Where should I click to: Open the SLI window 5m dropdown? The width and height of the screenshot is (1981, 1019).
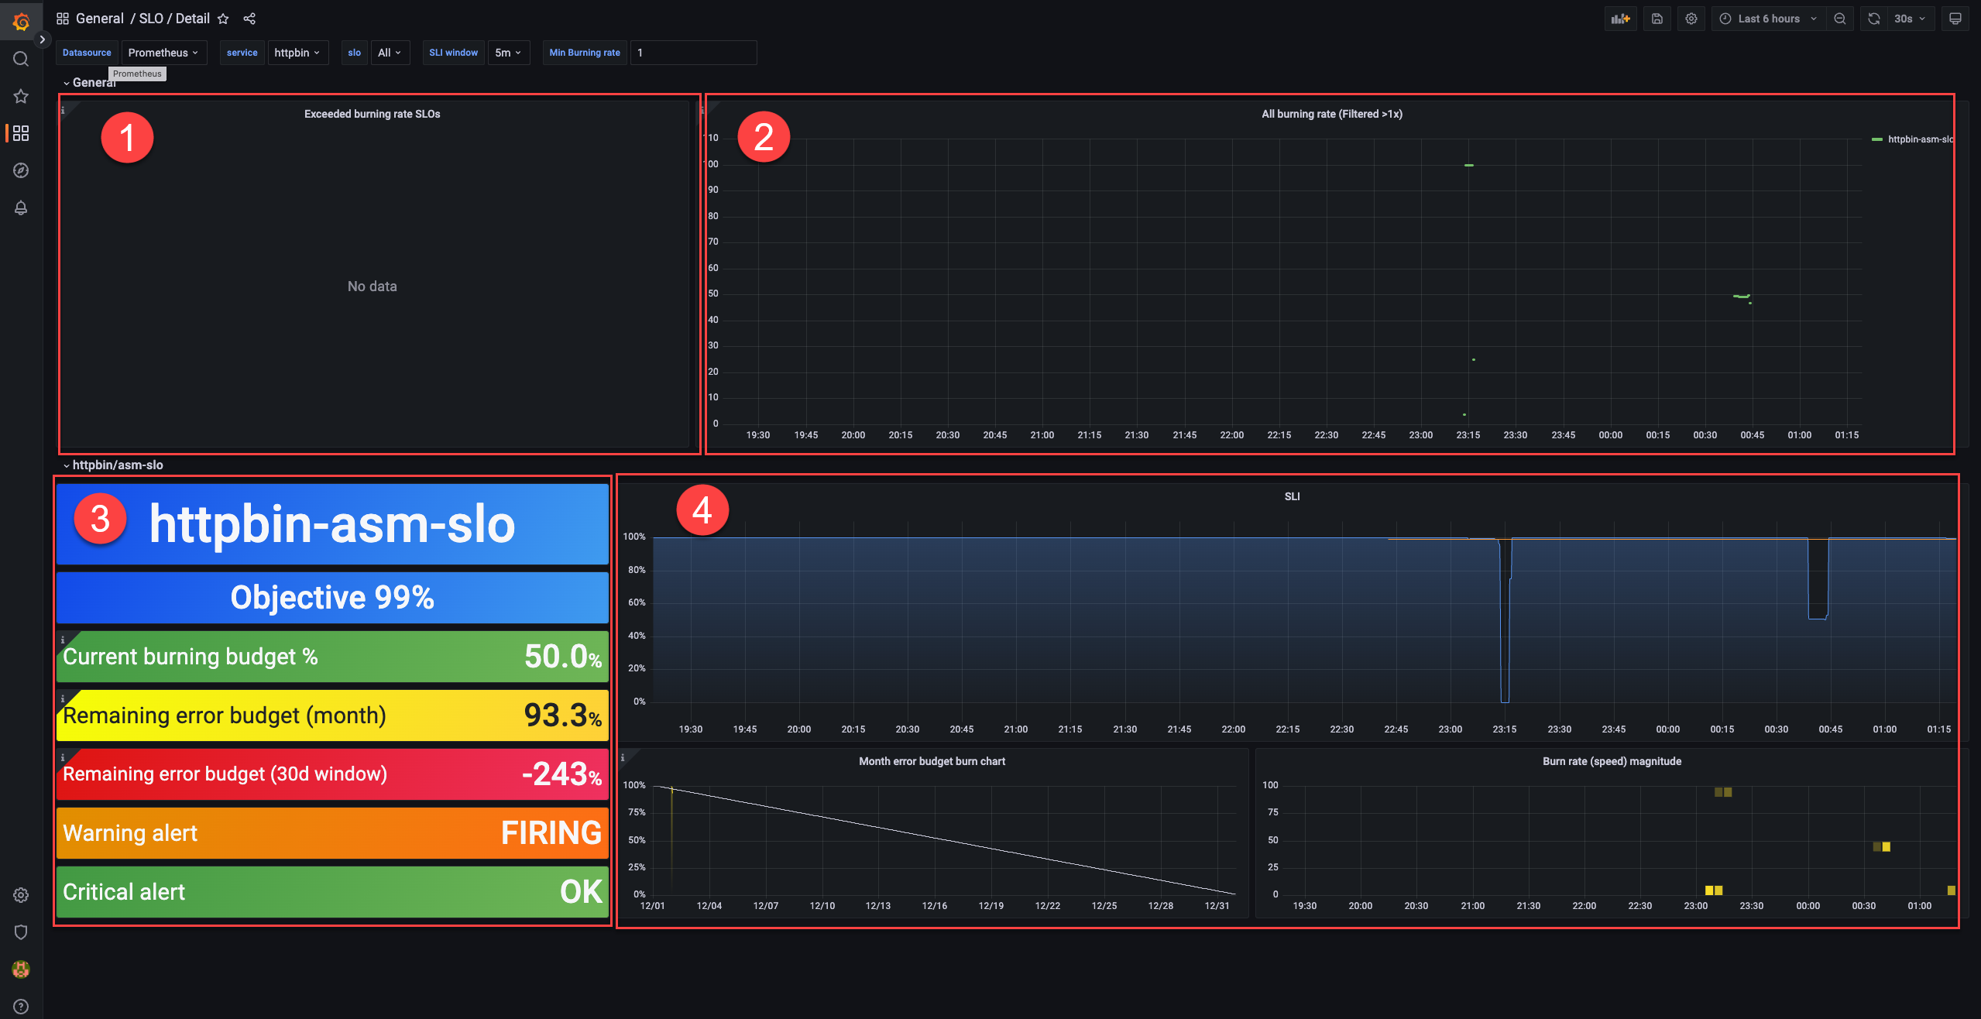coord(508,53)
